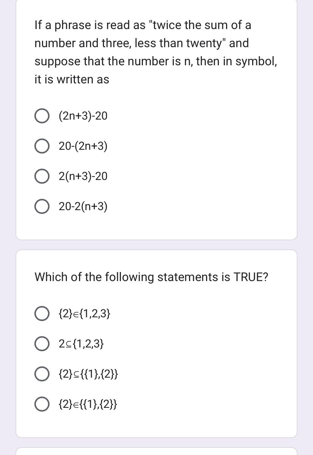The image size is (313, 455).
Task: Click the label text 2(n+3)-20
Action: tap(83, 176)
